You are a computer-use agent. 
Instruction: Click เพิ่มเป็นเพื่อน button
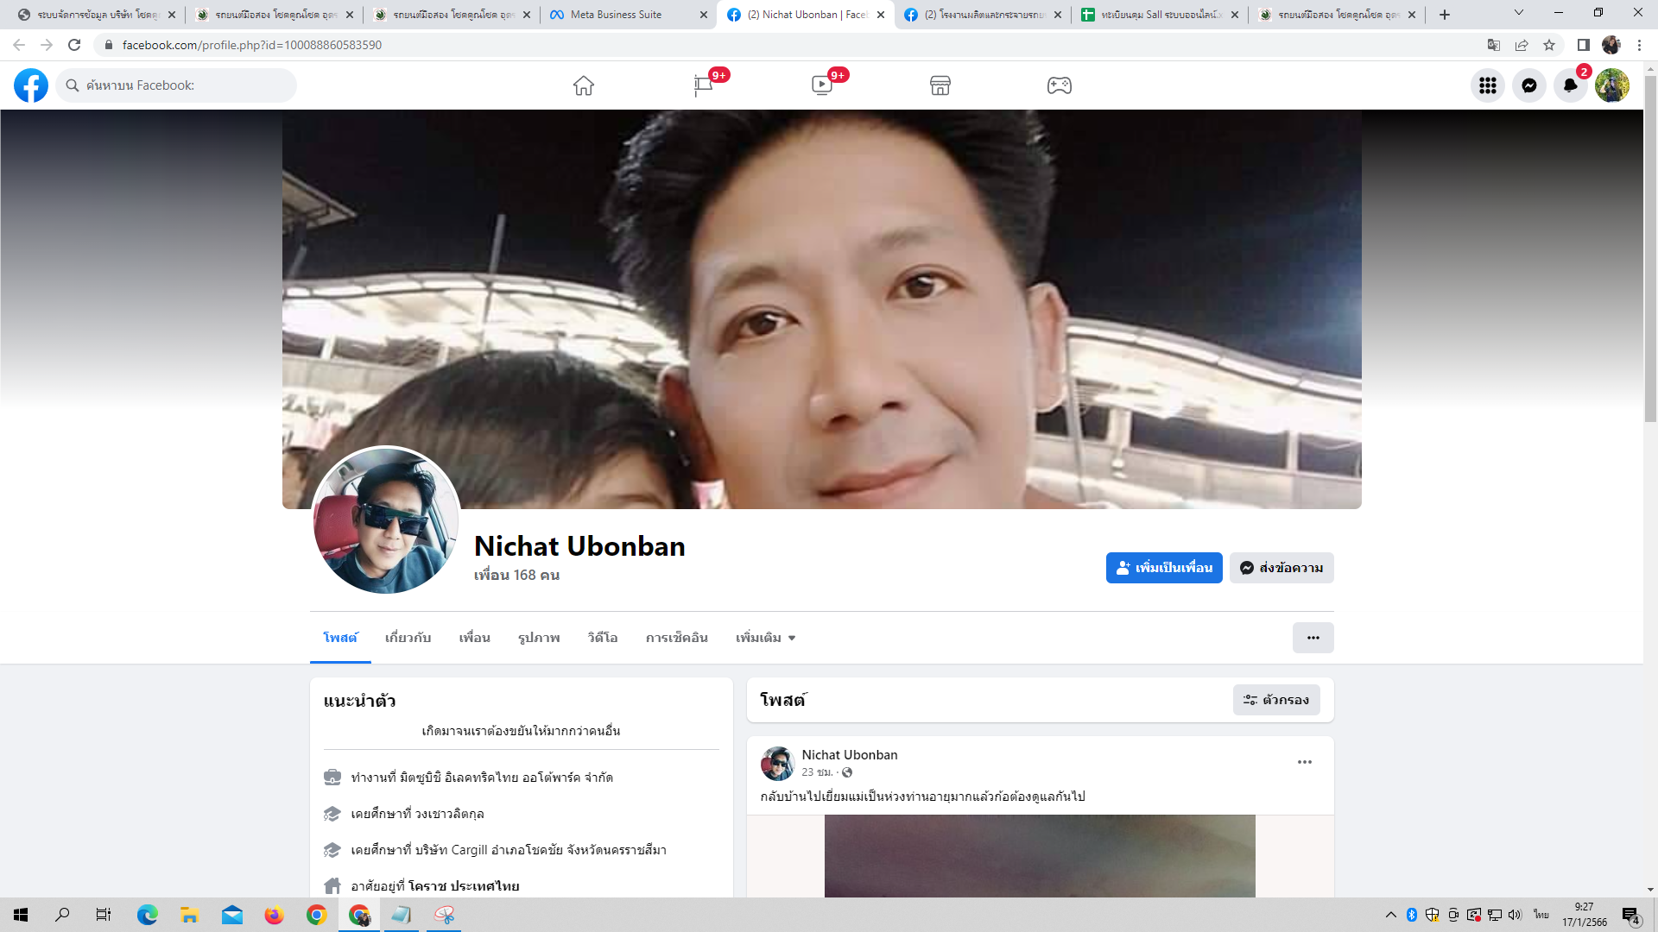point(1163,568)
